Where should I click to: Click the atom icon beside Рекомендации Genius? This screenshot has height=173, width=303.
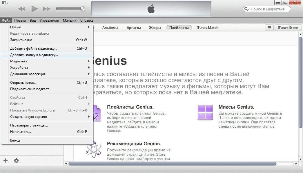pos(94,150)
